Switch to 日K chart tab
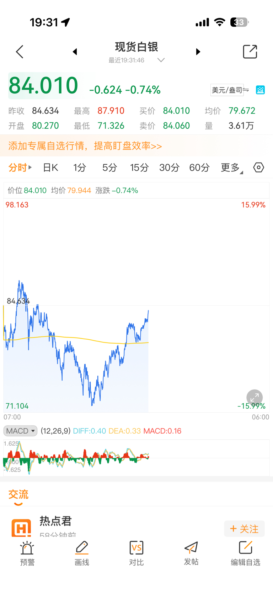The height and width of the screenshot is (594, 273). pos(50,168)
